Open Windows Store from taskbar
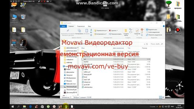 42,107
